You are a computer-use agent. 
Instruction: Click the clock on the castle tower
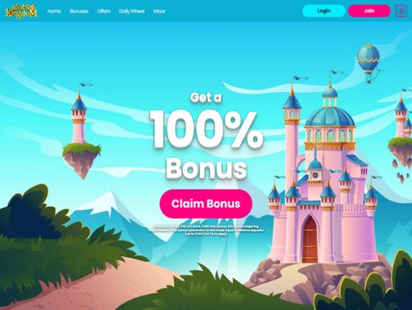coord(315,175)
